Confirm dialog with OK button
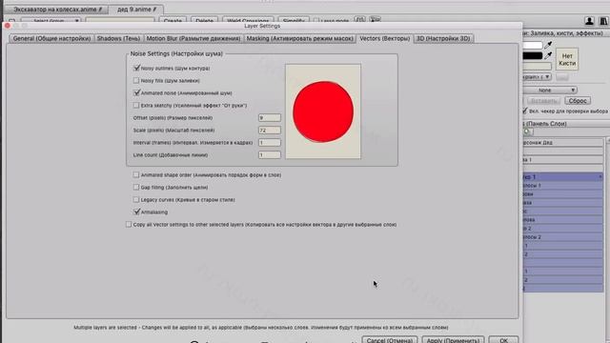The height and width of the screenshot is (343, 610). (503, 340)
